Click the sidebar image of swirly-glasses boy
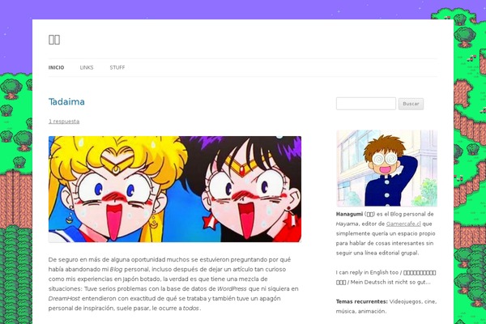The height and width of the screenshot is (324, 486). point(387,168)
